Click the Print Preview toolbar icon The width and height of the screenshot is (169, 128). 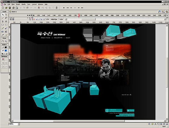pos(17,8)
